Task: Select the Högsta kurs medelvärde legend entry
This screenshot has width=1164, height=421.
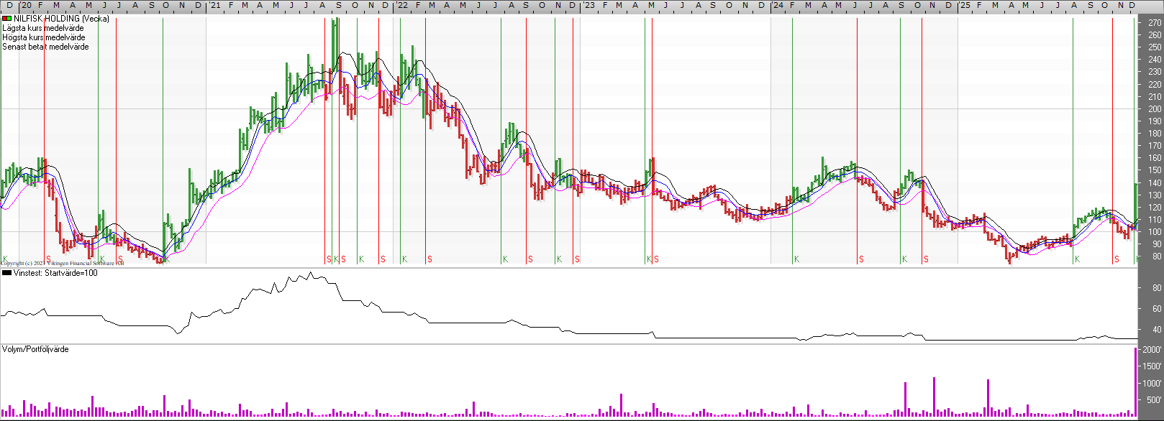Action: pyautogui.click(x=43, y=37)
